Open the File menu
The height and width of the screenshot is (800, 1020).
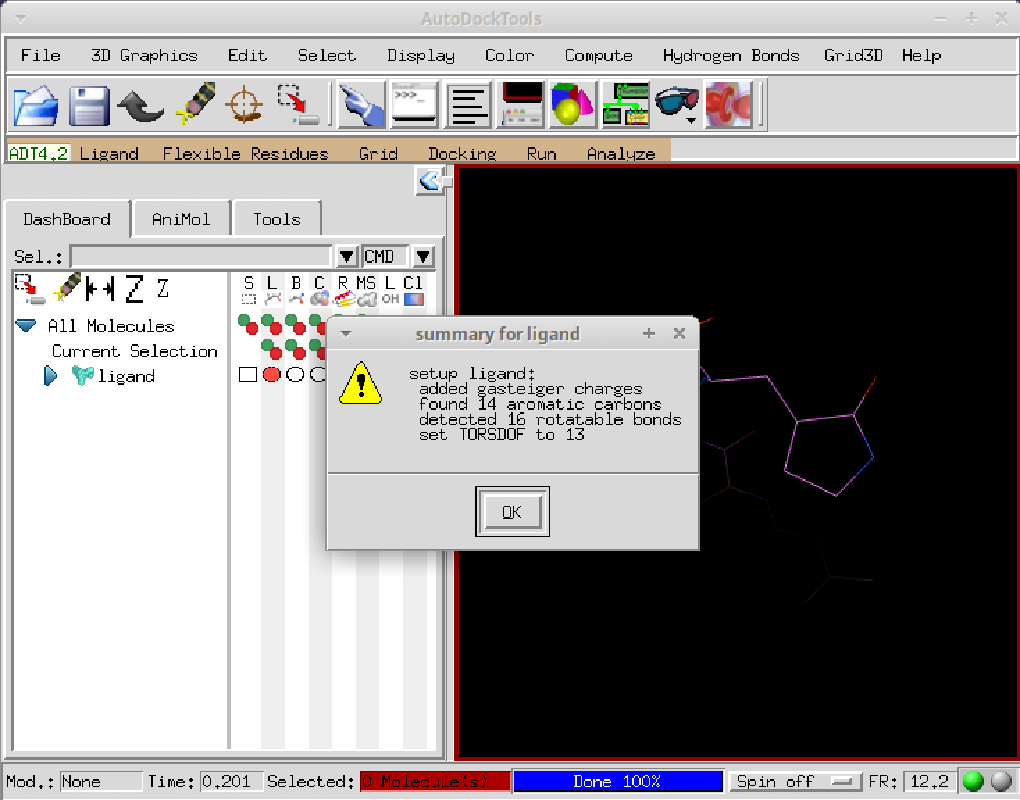click(x=41, y=56)
